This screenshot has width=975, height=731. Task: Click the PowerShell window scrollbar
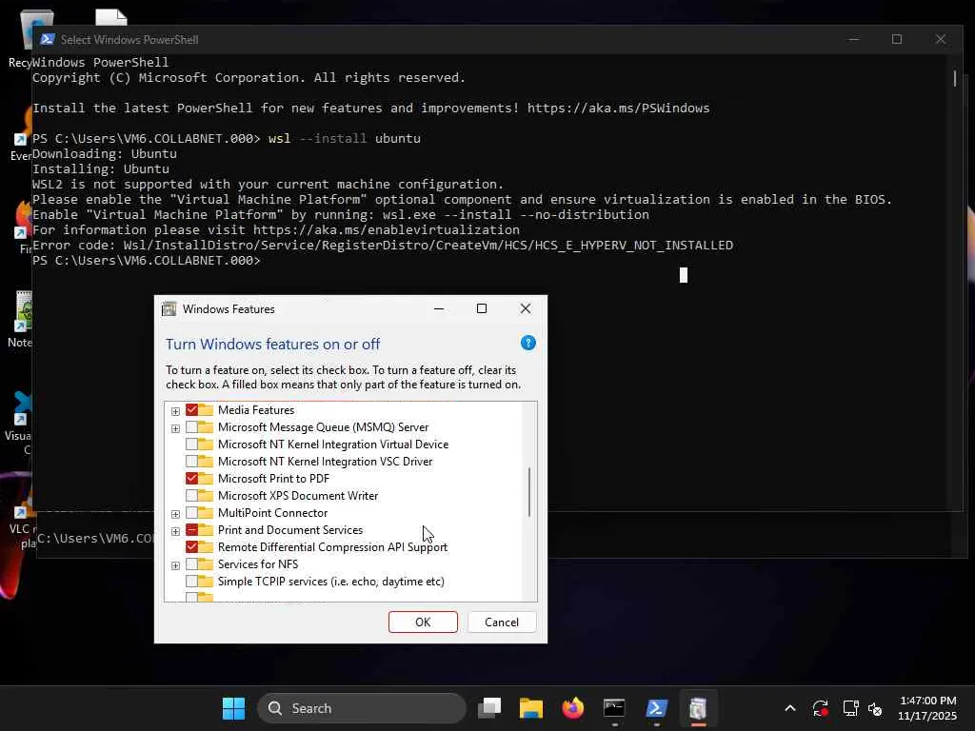955,79
